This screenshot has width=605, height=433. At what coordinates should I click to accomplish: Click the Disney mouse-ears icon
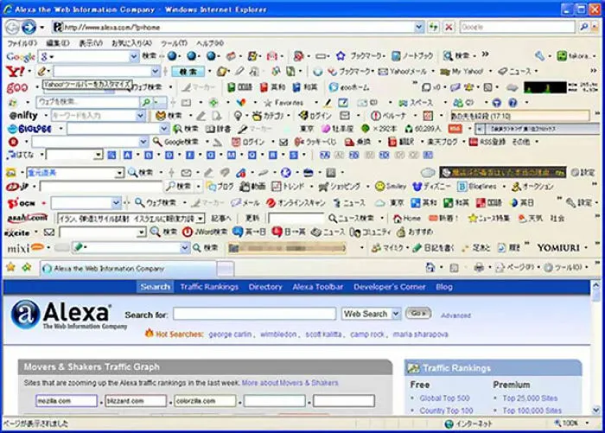click(x=417, y=187)
